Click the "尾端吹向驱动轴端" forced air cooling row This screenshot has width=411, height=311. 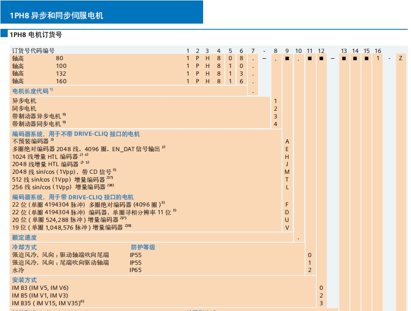(x=61, y=262)
